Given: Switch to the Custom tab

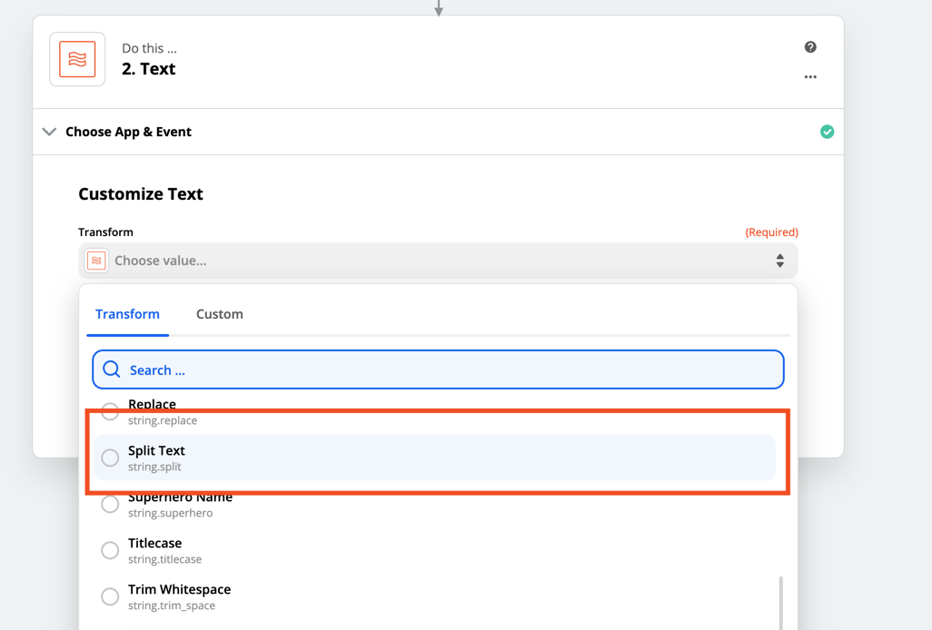Looking at the screenshot, I should tap(220, 314).
